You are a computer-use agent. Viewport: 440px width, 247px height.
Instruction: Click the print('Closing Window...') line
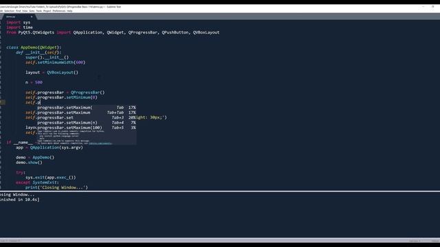tap(56, 188)
